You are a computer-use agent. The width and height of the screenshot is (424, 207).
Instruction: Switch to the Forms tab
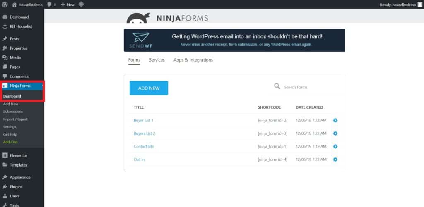coord(134,60)
